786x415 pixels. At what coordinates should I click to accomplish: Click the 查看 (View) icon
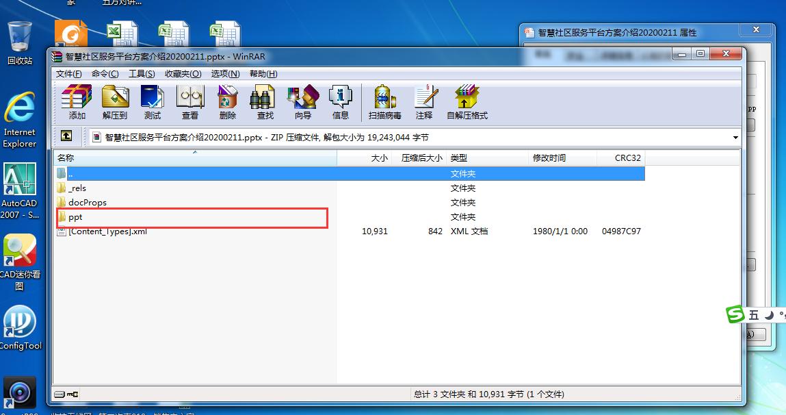pyautogui.click(x=189, y=101)
